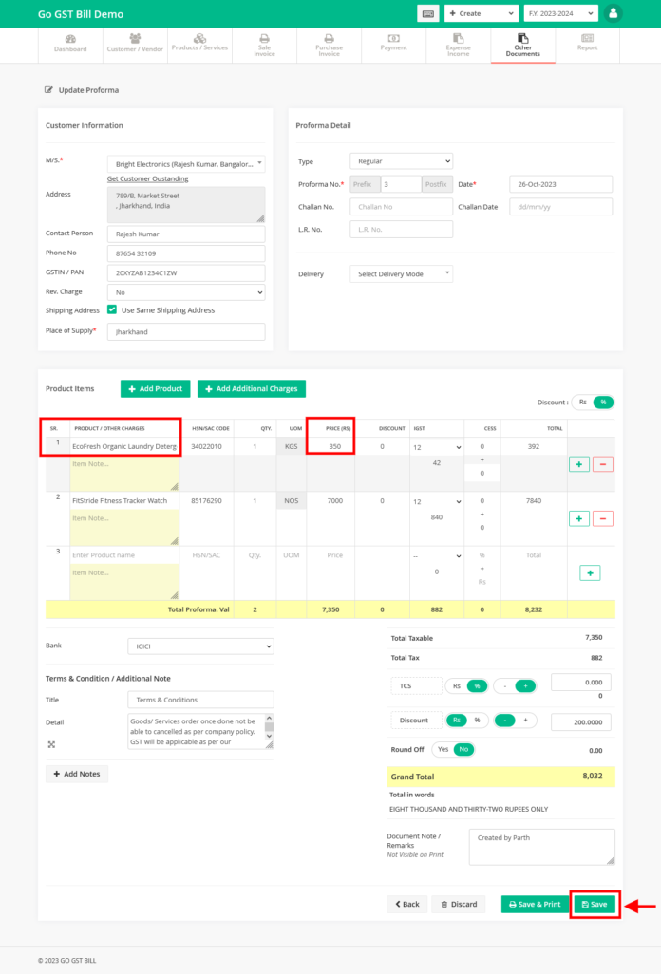Open the user profile icon in the header
Screen dimensions: 661x974
613,13
